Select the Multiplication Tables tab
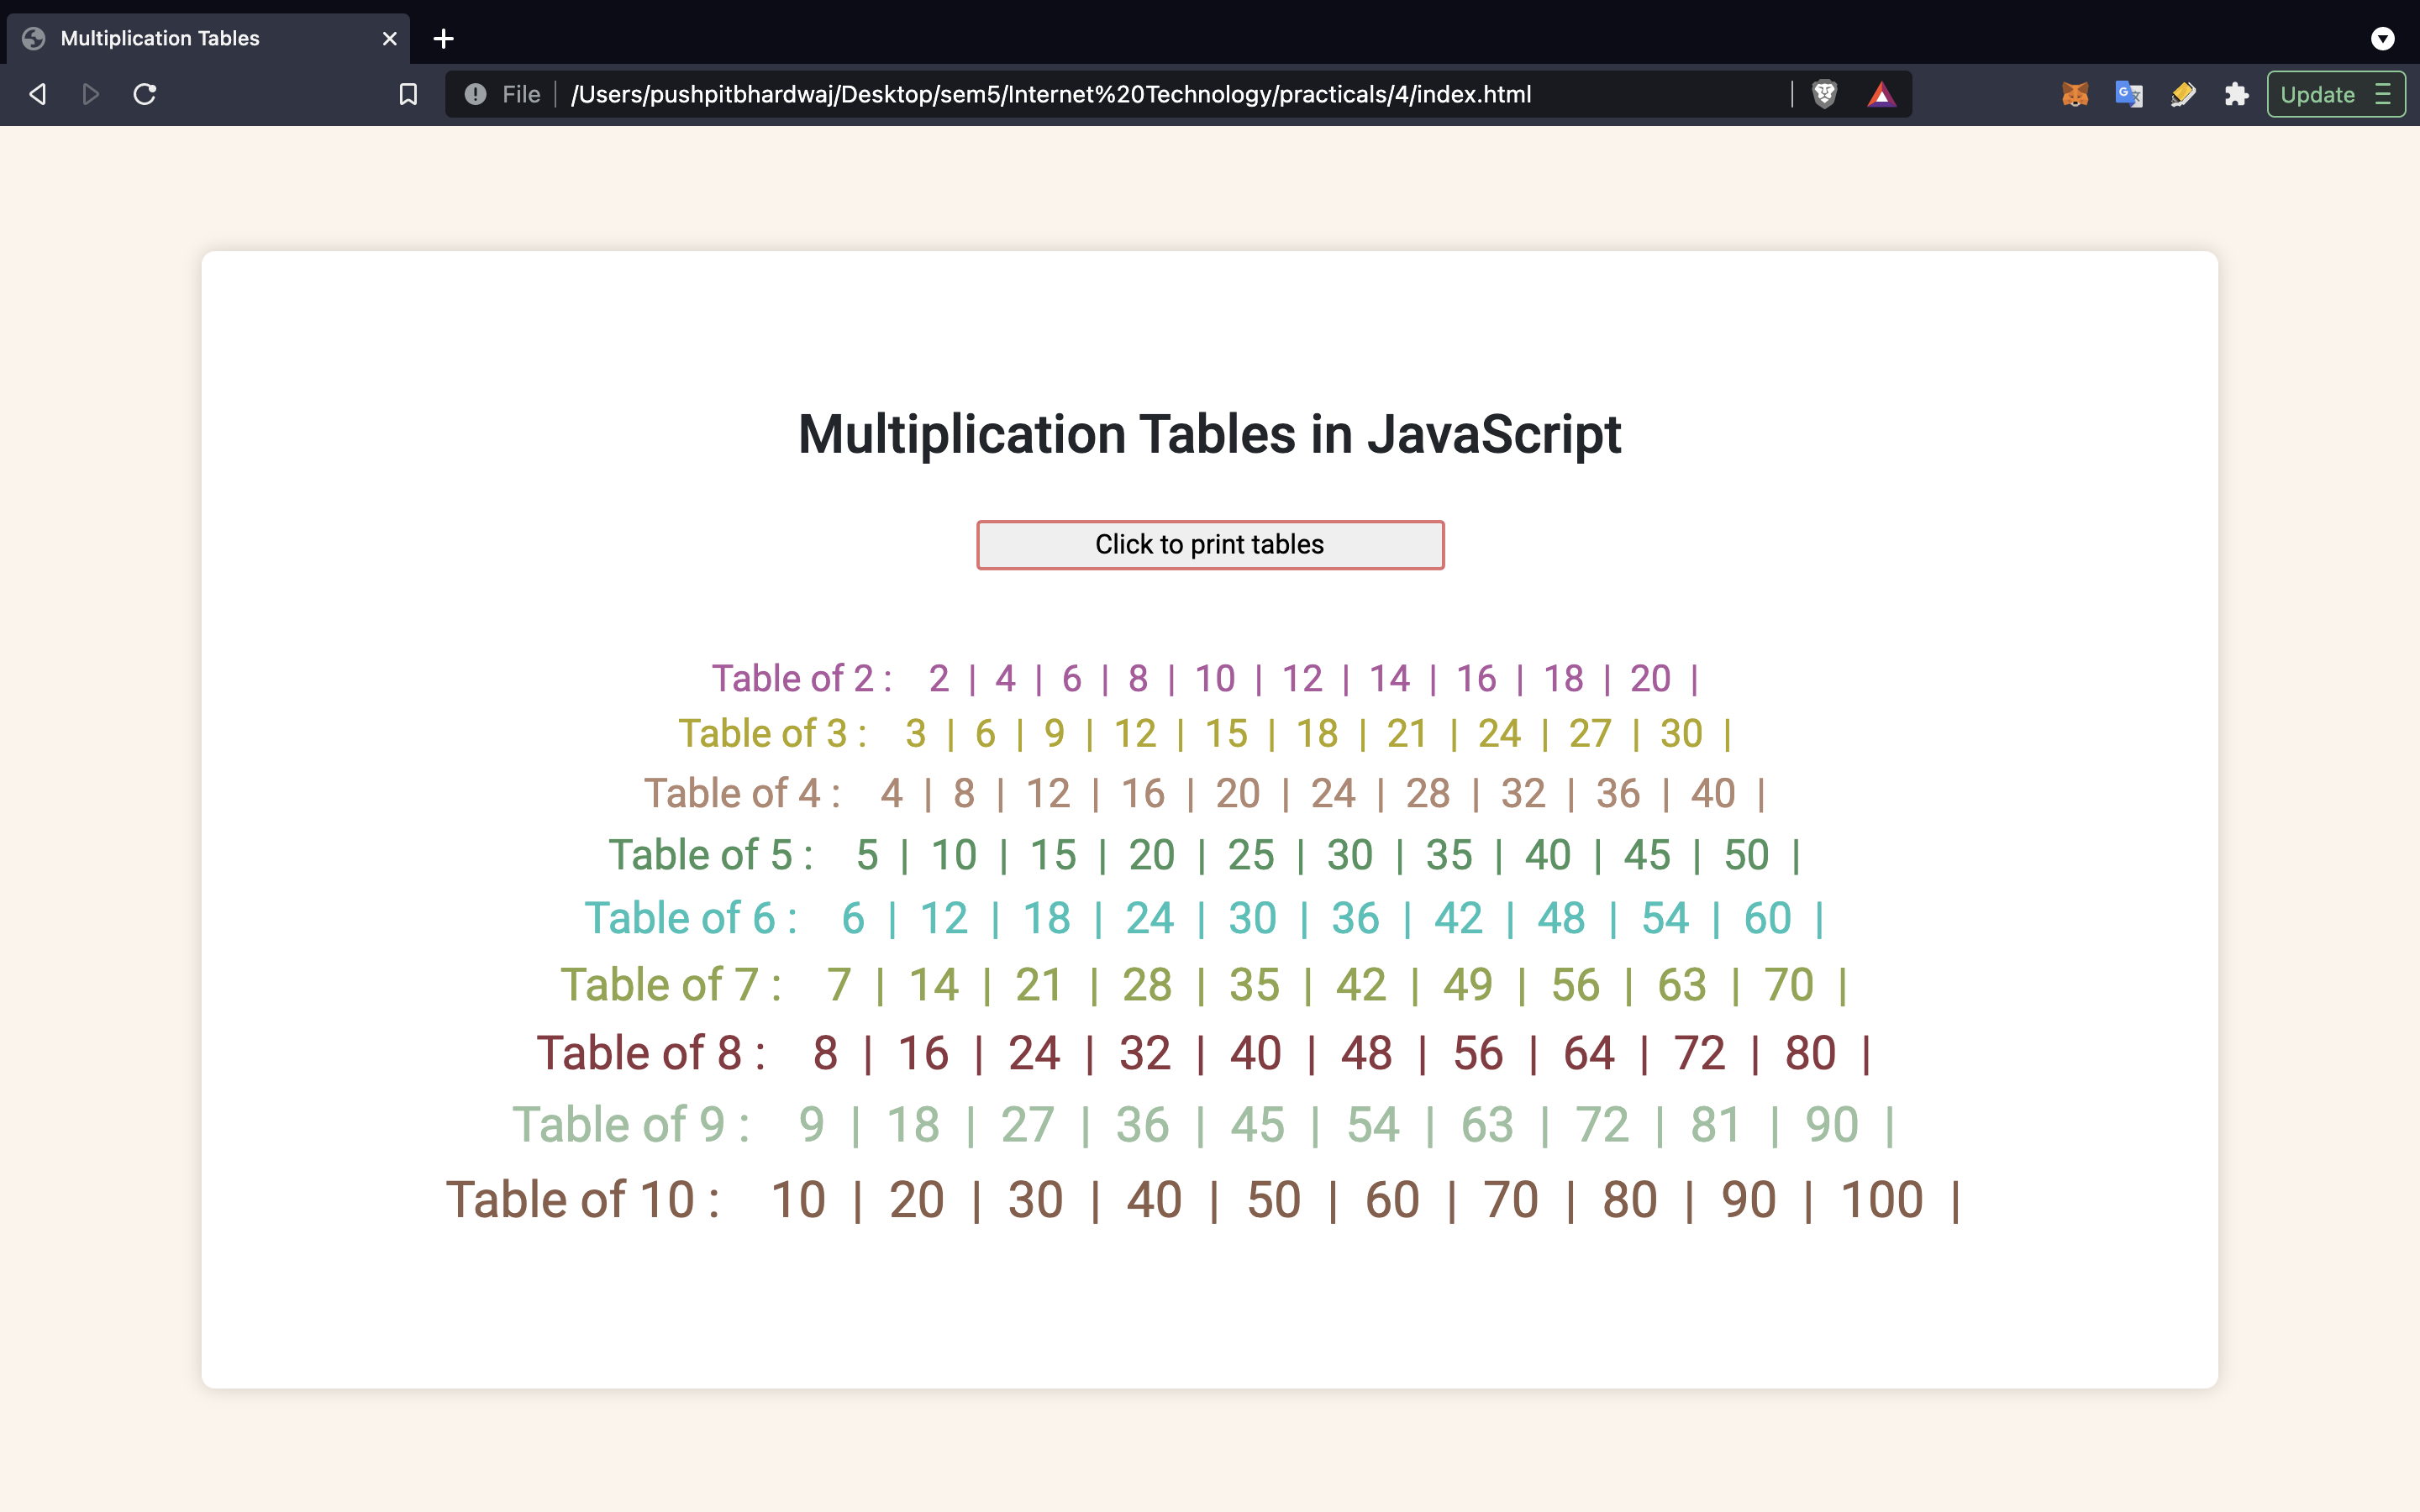 coord(160,38)
